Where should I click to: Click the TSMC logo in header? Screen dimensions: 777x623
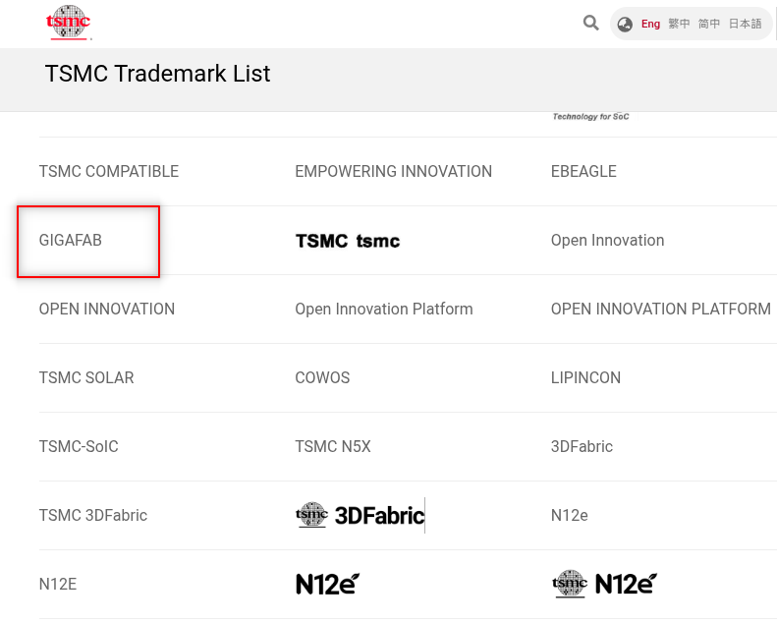(68, 23)
